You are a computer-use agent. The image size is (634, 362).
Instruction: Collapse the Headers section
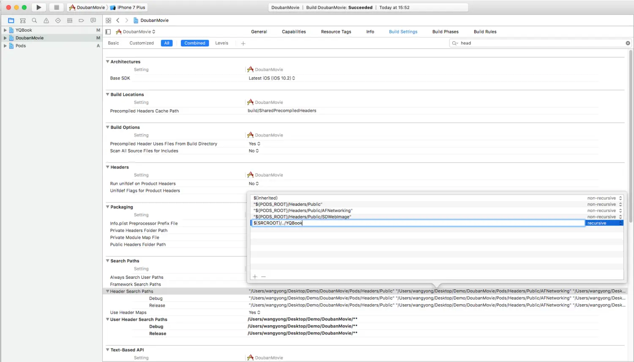[107, 167]
